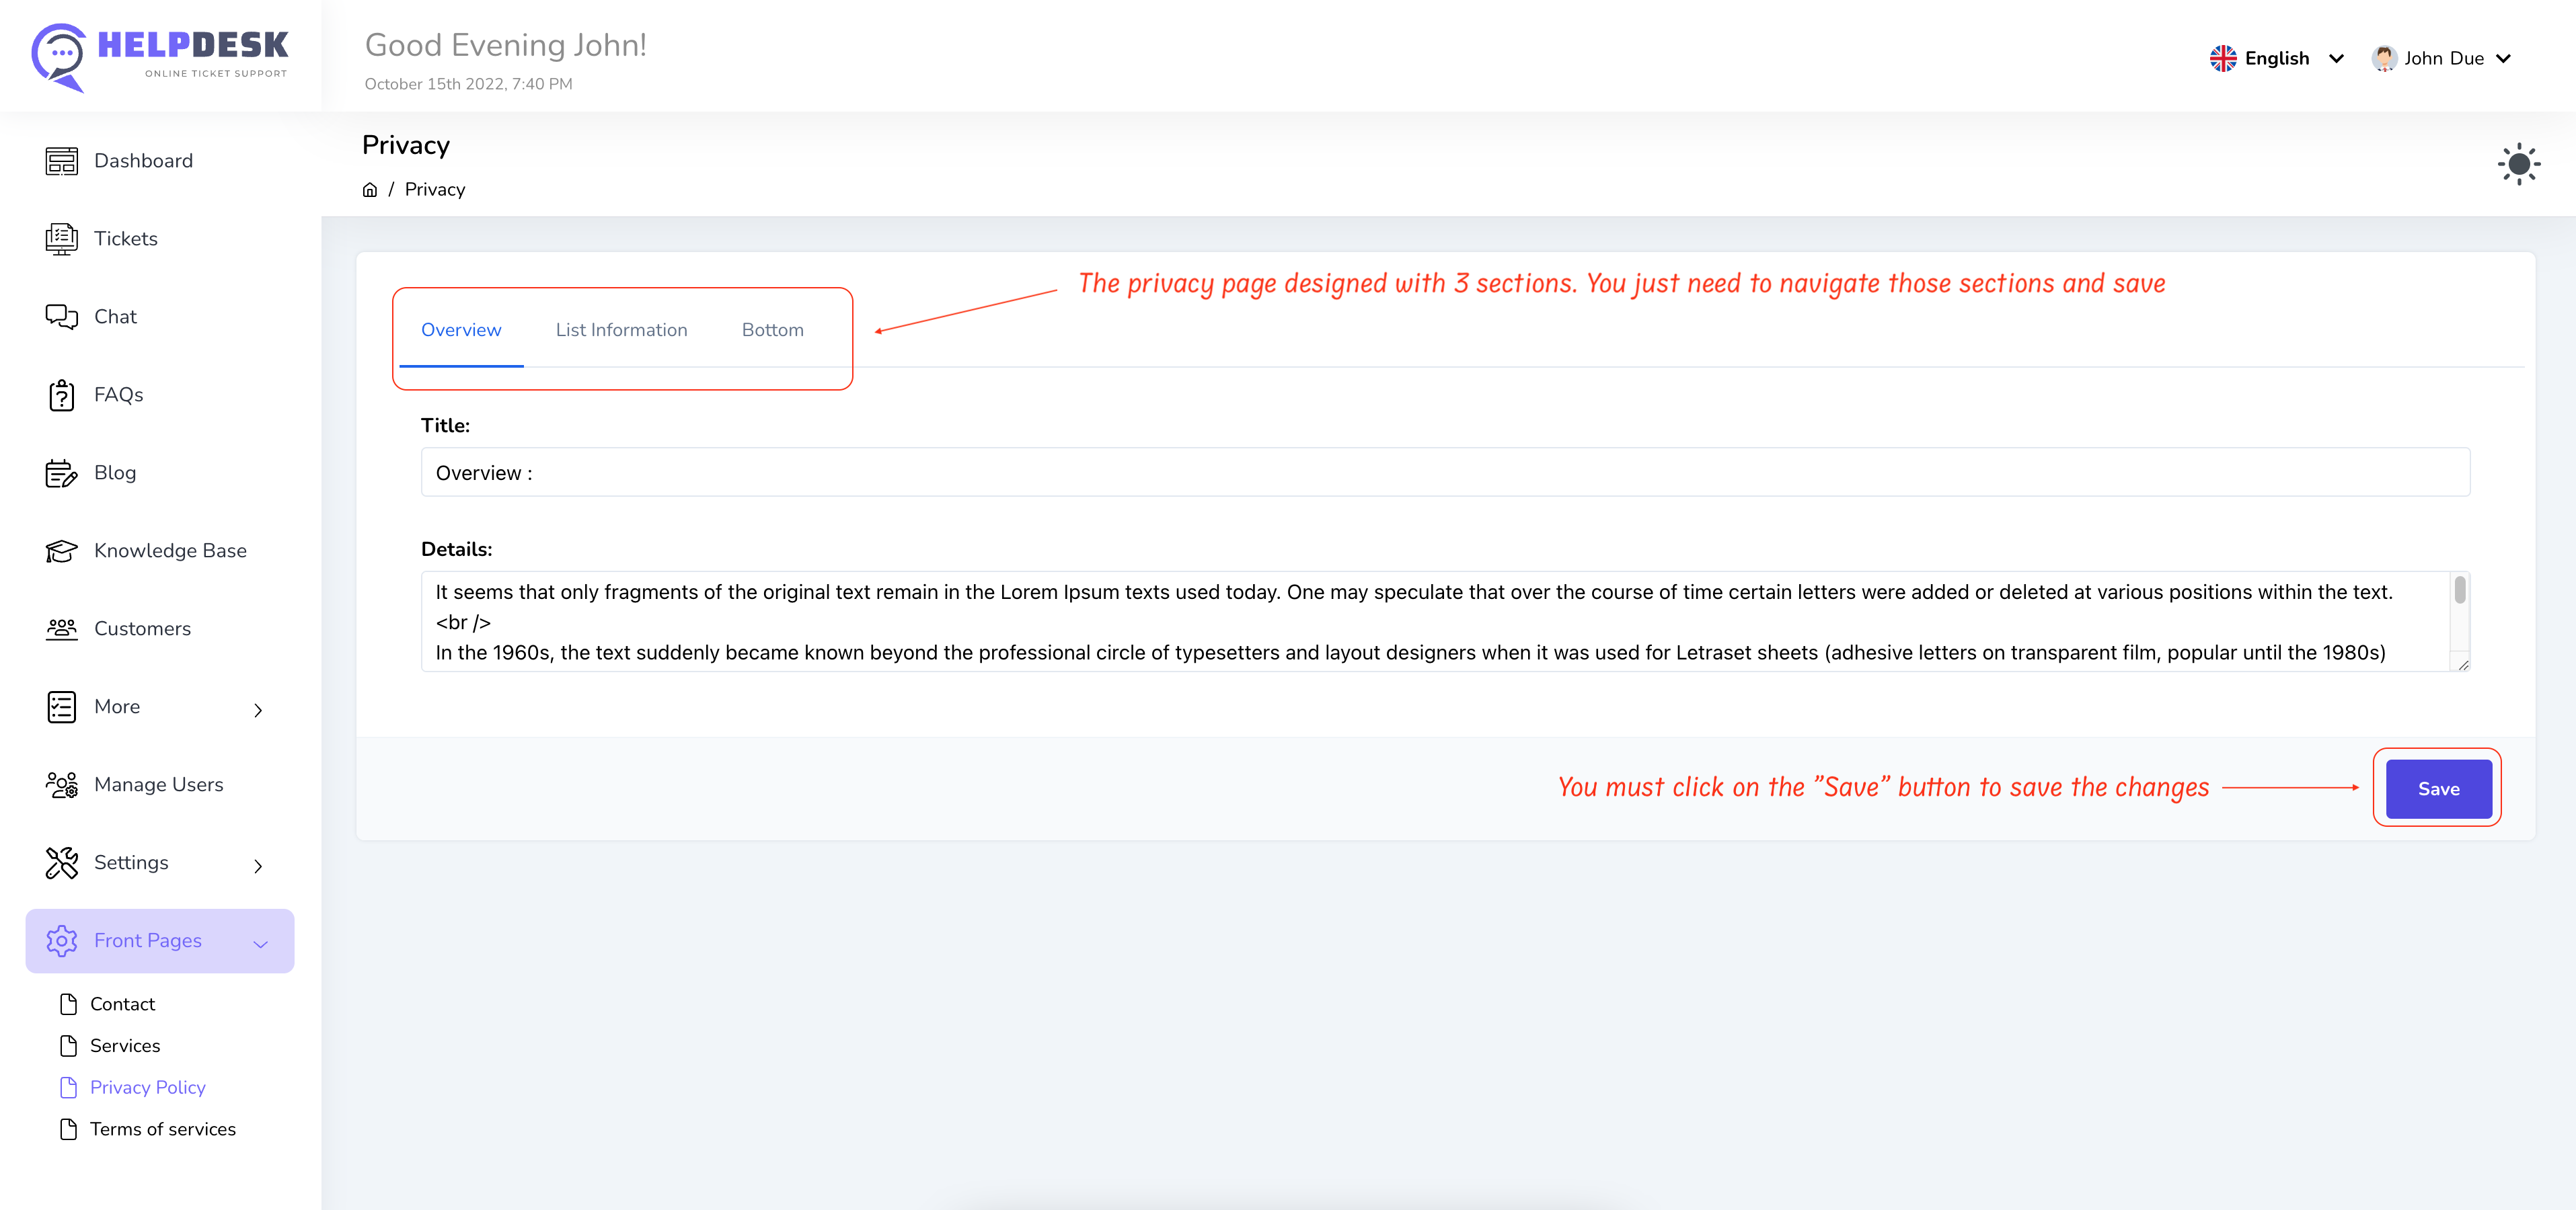Viewport: 2576px width, 1210px height.
Task: Open the FAQs clipboard icon
Action: point(61,395)
